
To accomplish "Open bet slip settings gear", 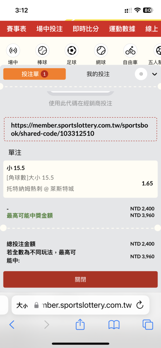I will [x=141, y=74].
